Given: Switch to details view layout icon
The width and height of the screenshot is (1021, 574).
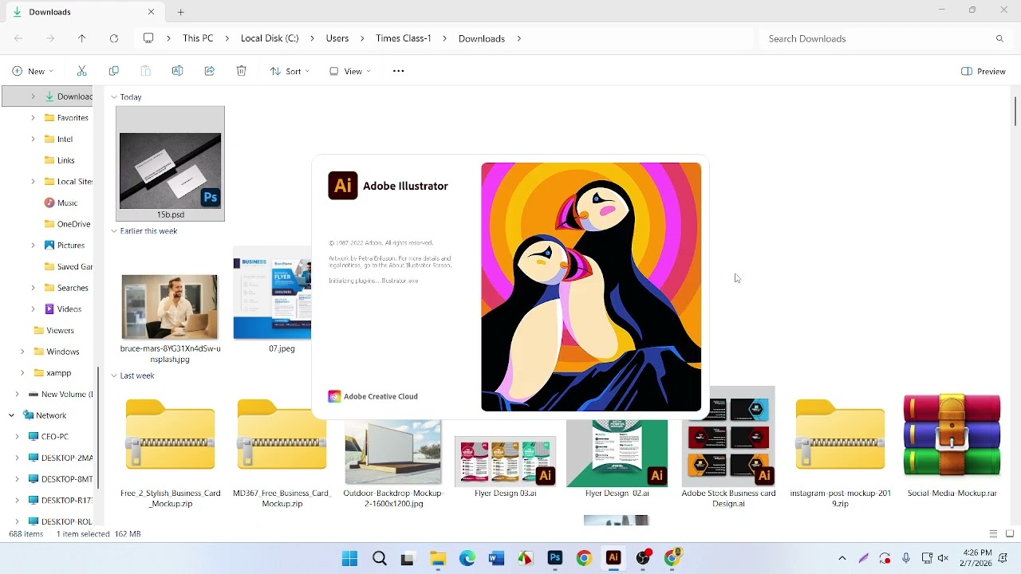Looking at the screenshot, I should pos(993,533).
